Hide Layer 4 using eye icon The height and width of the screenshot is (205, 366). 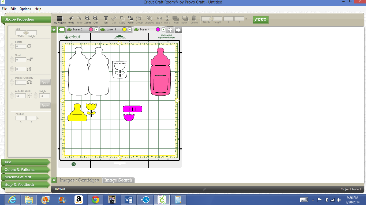136,30
